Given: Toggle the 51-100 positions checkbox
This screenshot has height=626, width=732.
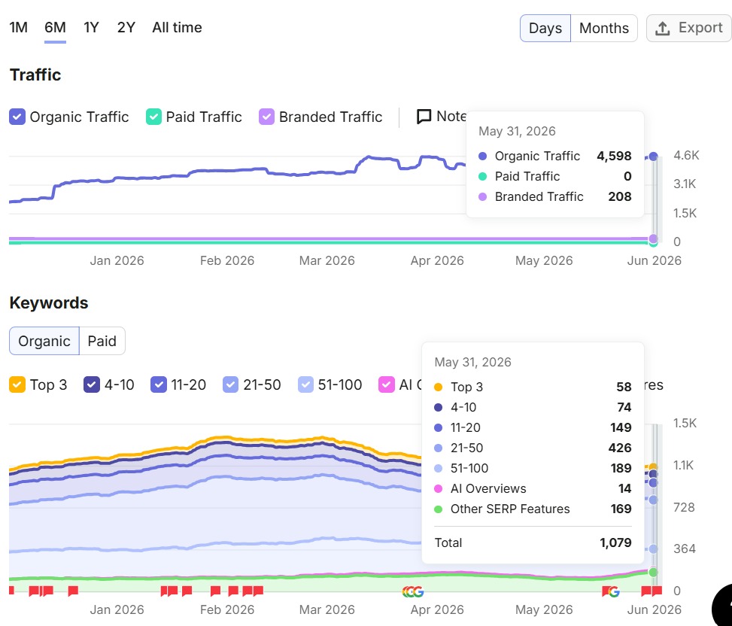Looking at the screenshot, I should click(305, 384).
